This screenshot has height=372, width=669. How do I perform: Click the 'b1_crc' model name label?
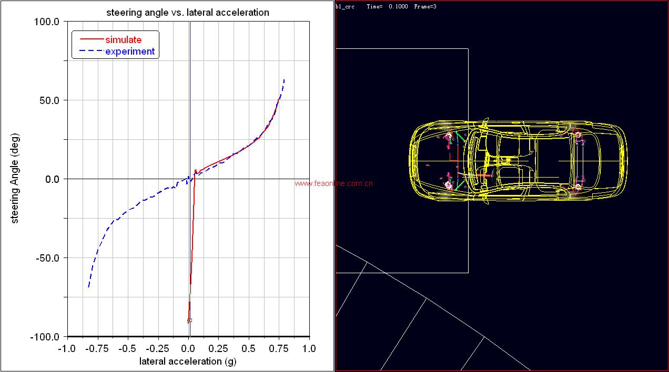click(x=344, y=6)
